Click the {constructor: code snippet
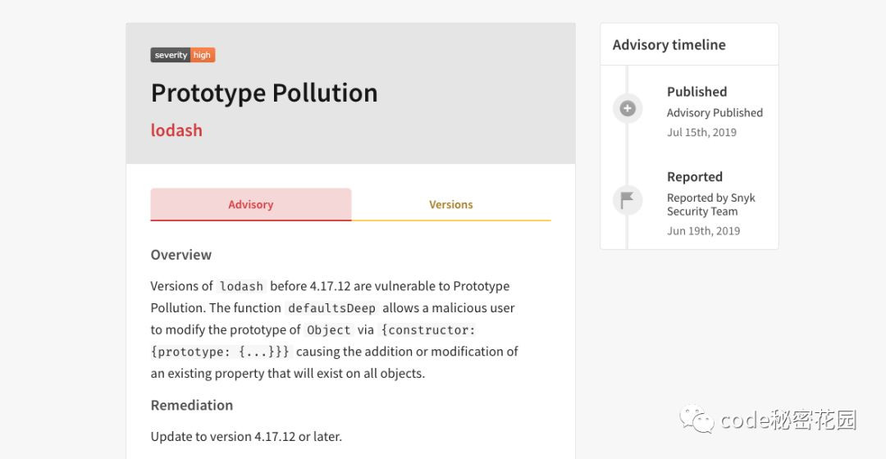The image size is (886, 459). (429, 330)
